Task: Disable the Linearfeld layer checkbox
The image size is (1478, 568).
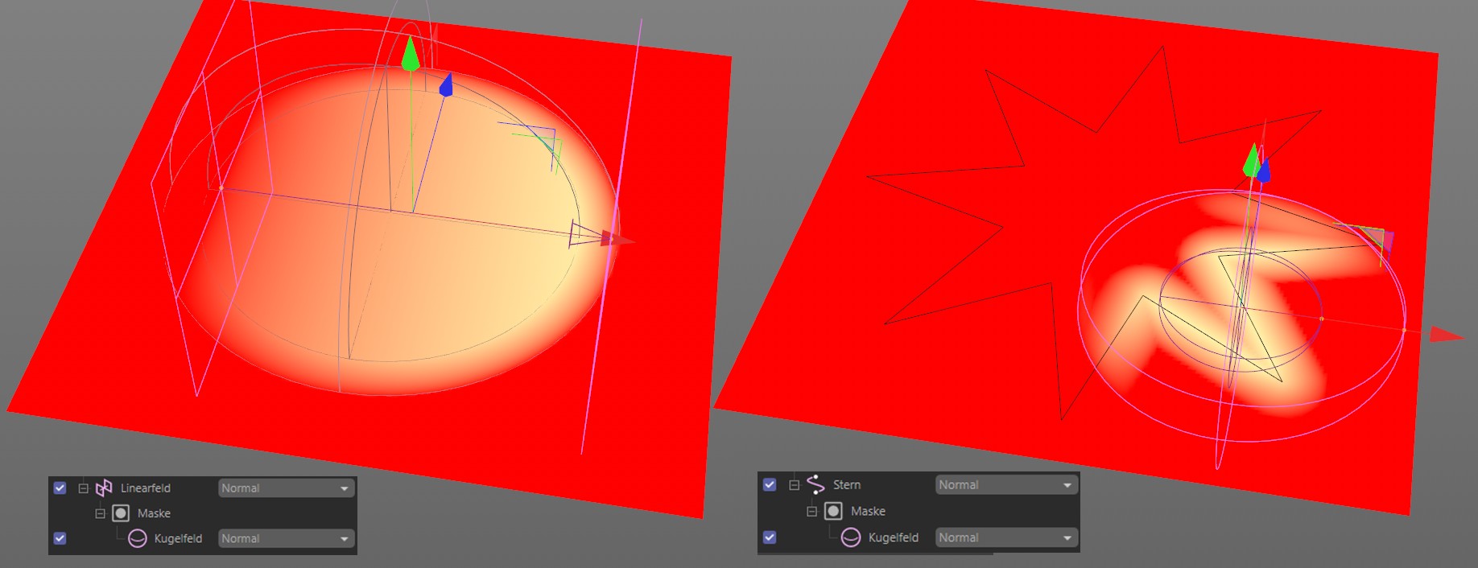Action: coord(60,488)
